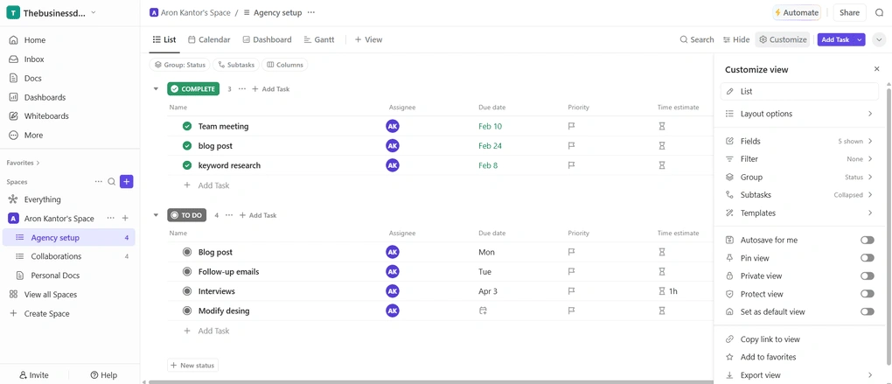
Task: Switch to the Gantt view tab
Action: [319, 40]
